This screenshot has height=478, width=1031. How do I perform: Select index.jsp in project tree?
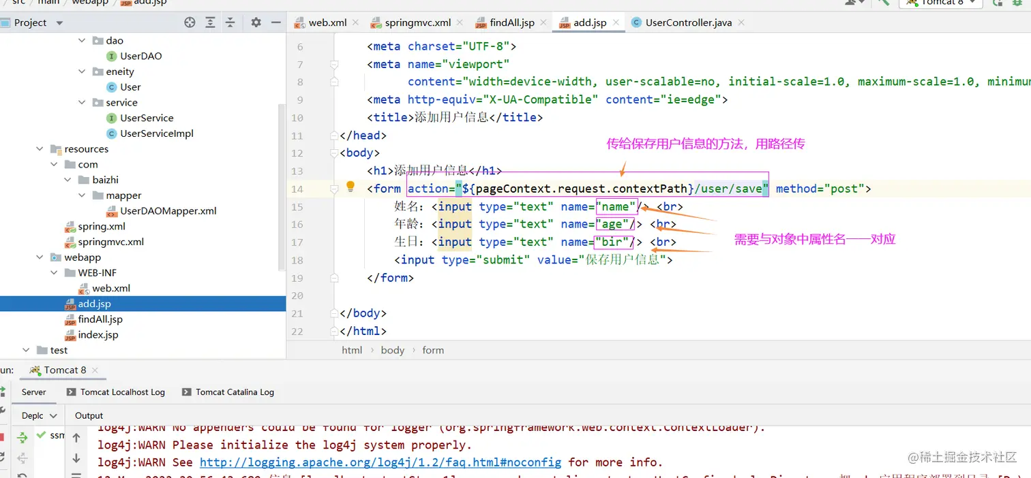[98, 335]
